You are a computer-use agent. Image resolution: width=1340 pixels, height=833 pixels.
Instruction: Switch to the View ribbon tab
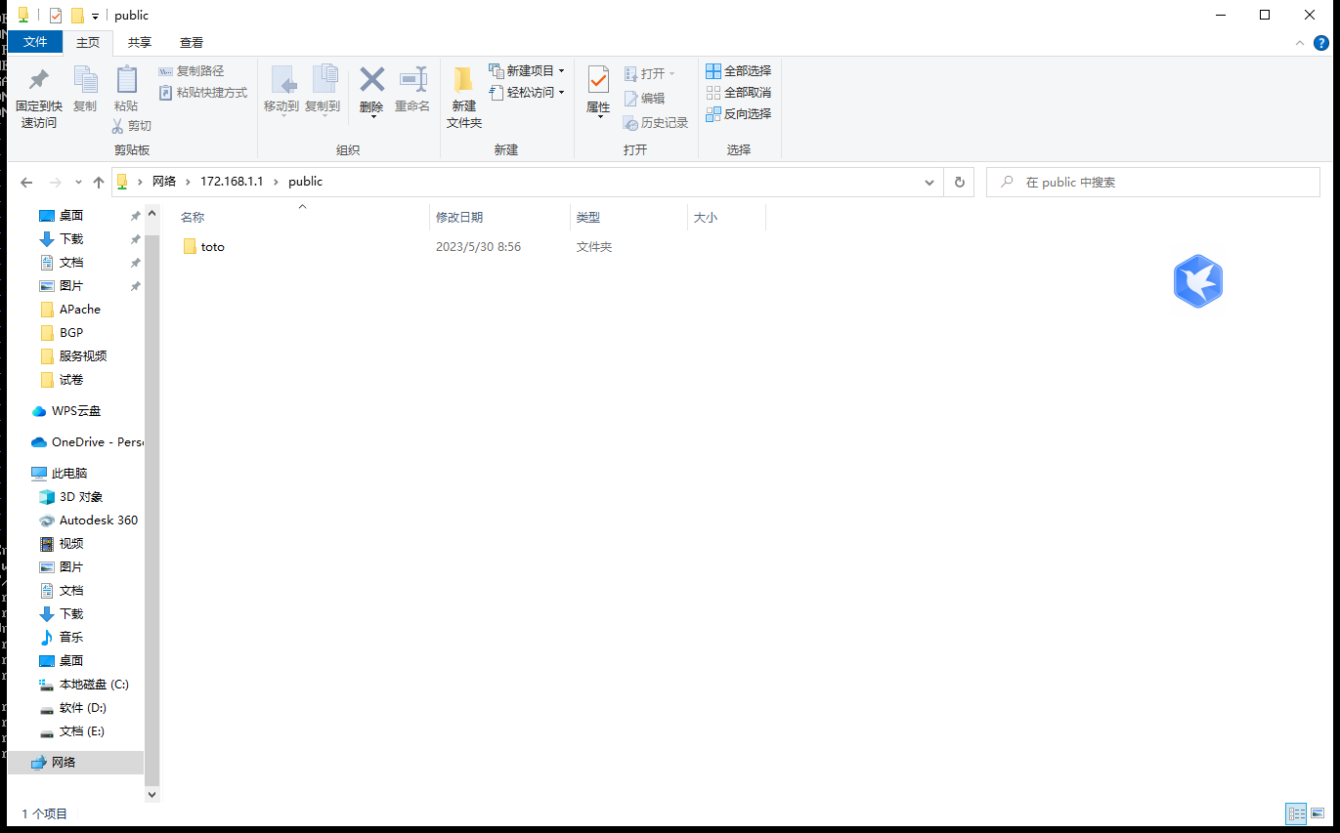[192, 43]
